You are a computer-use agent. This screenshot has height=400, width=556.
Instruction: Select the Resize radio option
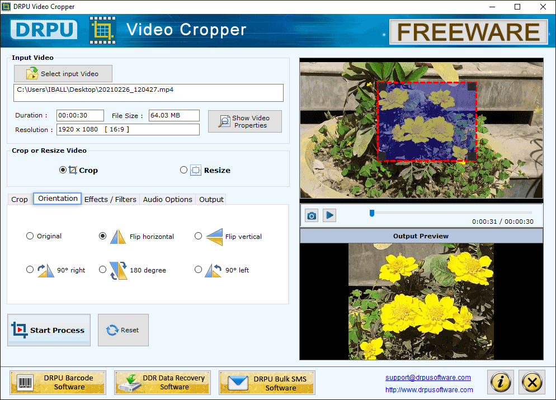pyautogui.click(x=183, y=170)
